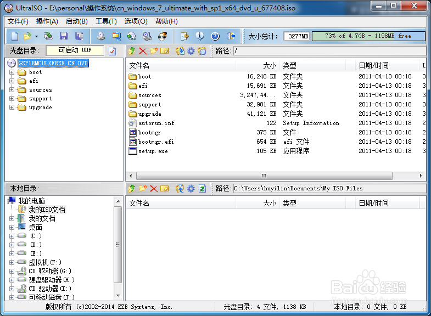Click the local tree vertical scrollbar down arrow
Screen dimensions: 431x316
tap(118, 296)
